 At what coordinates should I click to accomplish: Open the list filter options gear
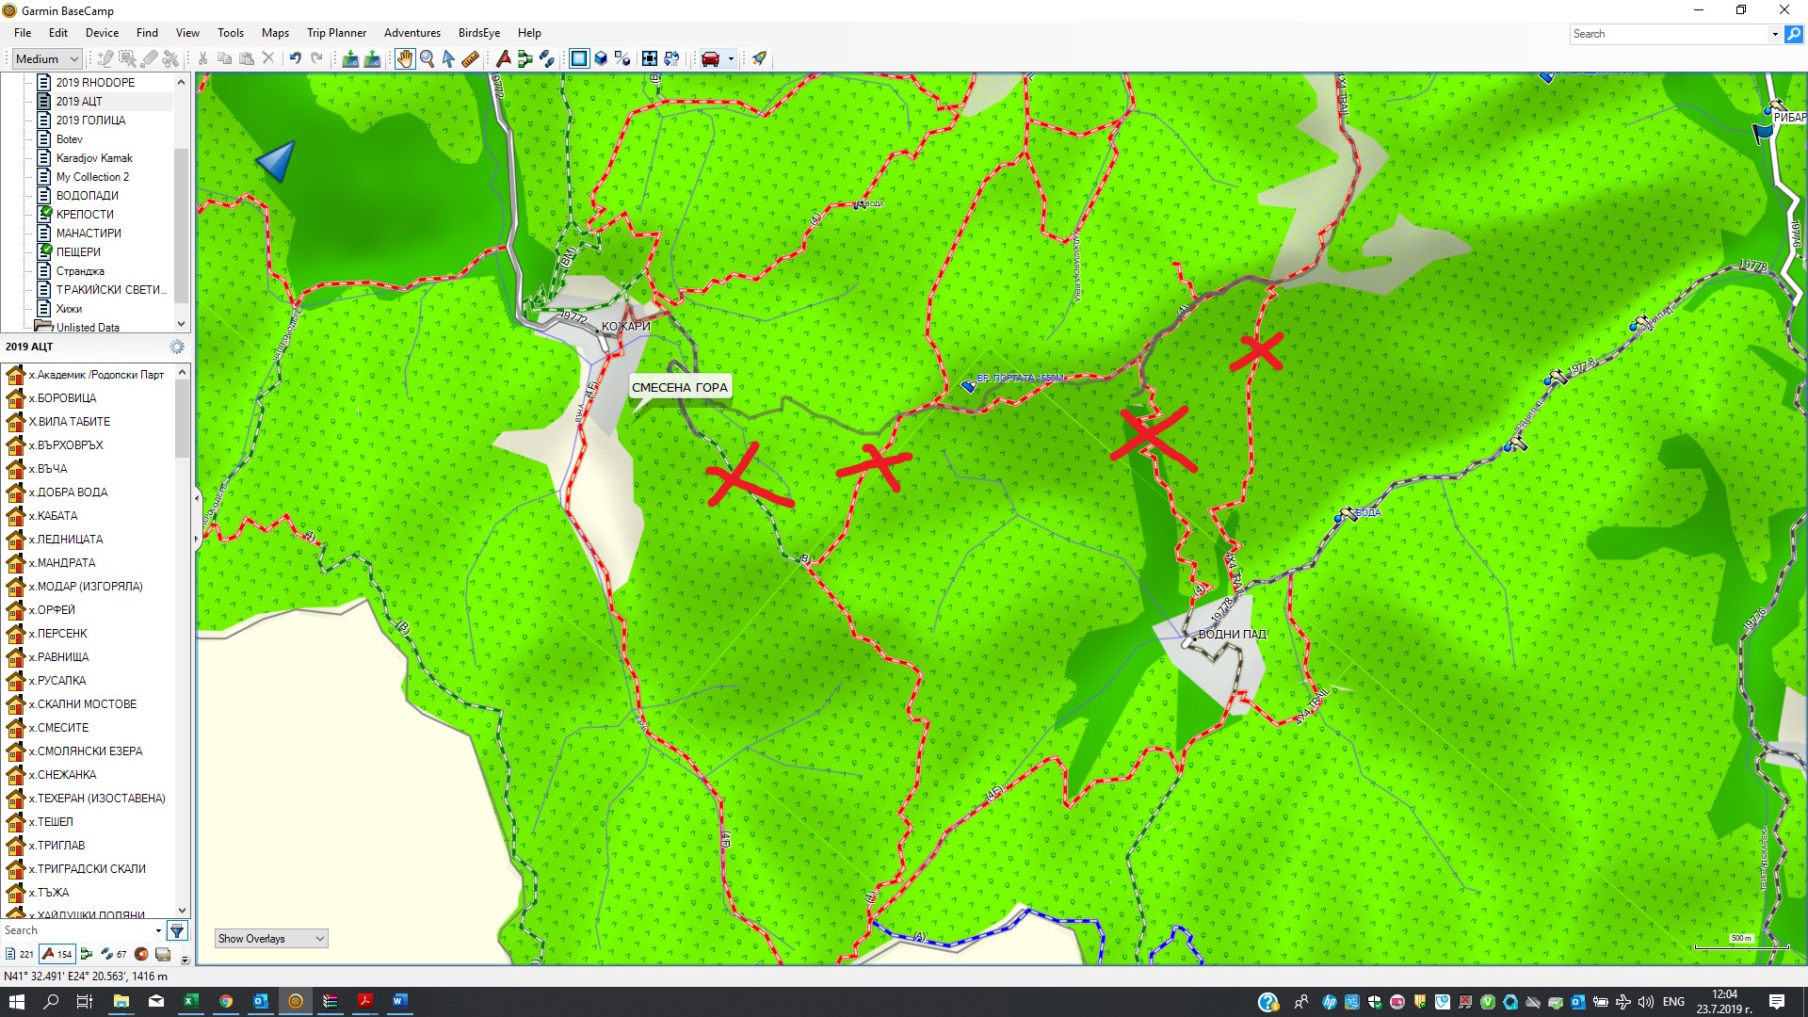177,347
